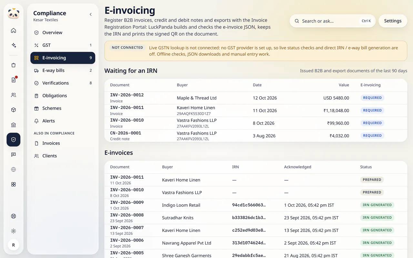Collapse the Compliance sidebar panel
The width and height of the screenshot is (413, 258).
91,14
